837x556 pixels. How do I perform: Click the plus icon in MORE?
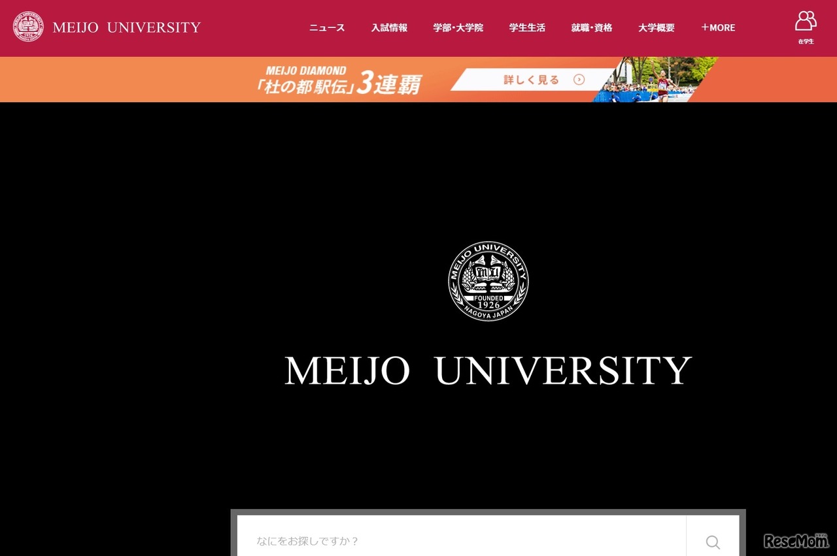click(x=705, y=27)
